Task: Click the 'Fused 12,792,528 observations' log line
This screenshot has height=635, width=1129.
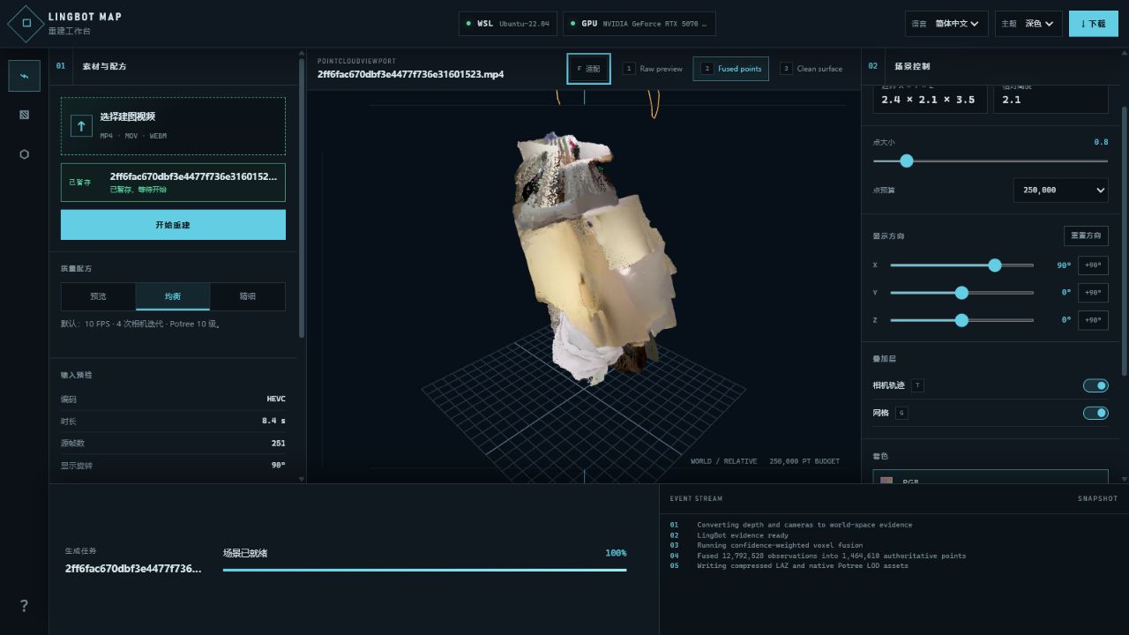Action: [831, 556]
